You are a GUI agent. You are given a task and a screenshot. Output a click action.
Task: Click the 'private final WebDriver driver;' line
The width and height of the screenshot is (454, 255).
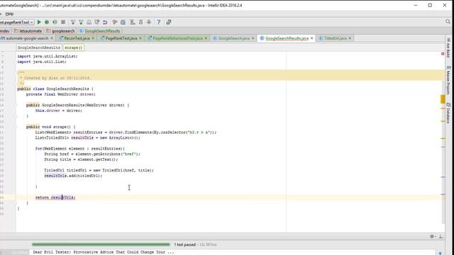(60, 94)
